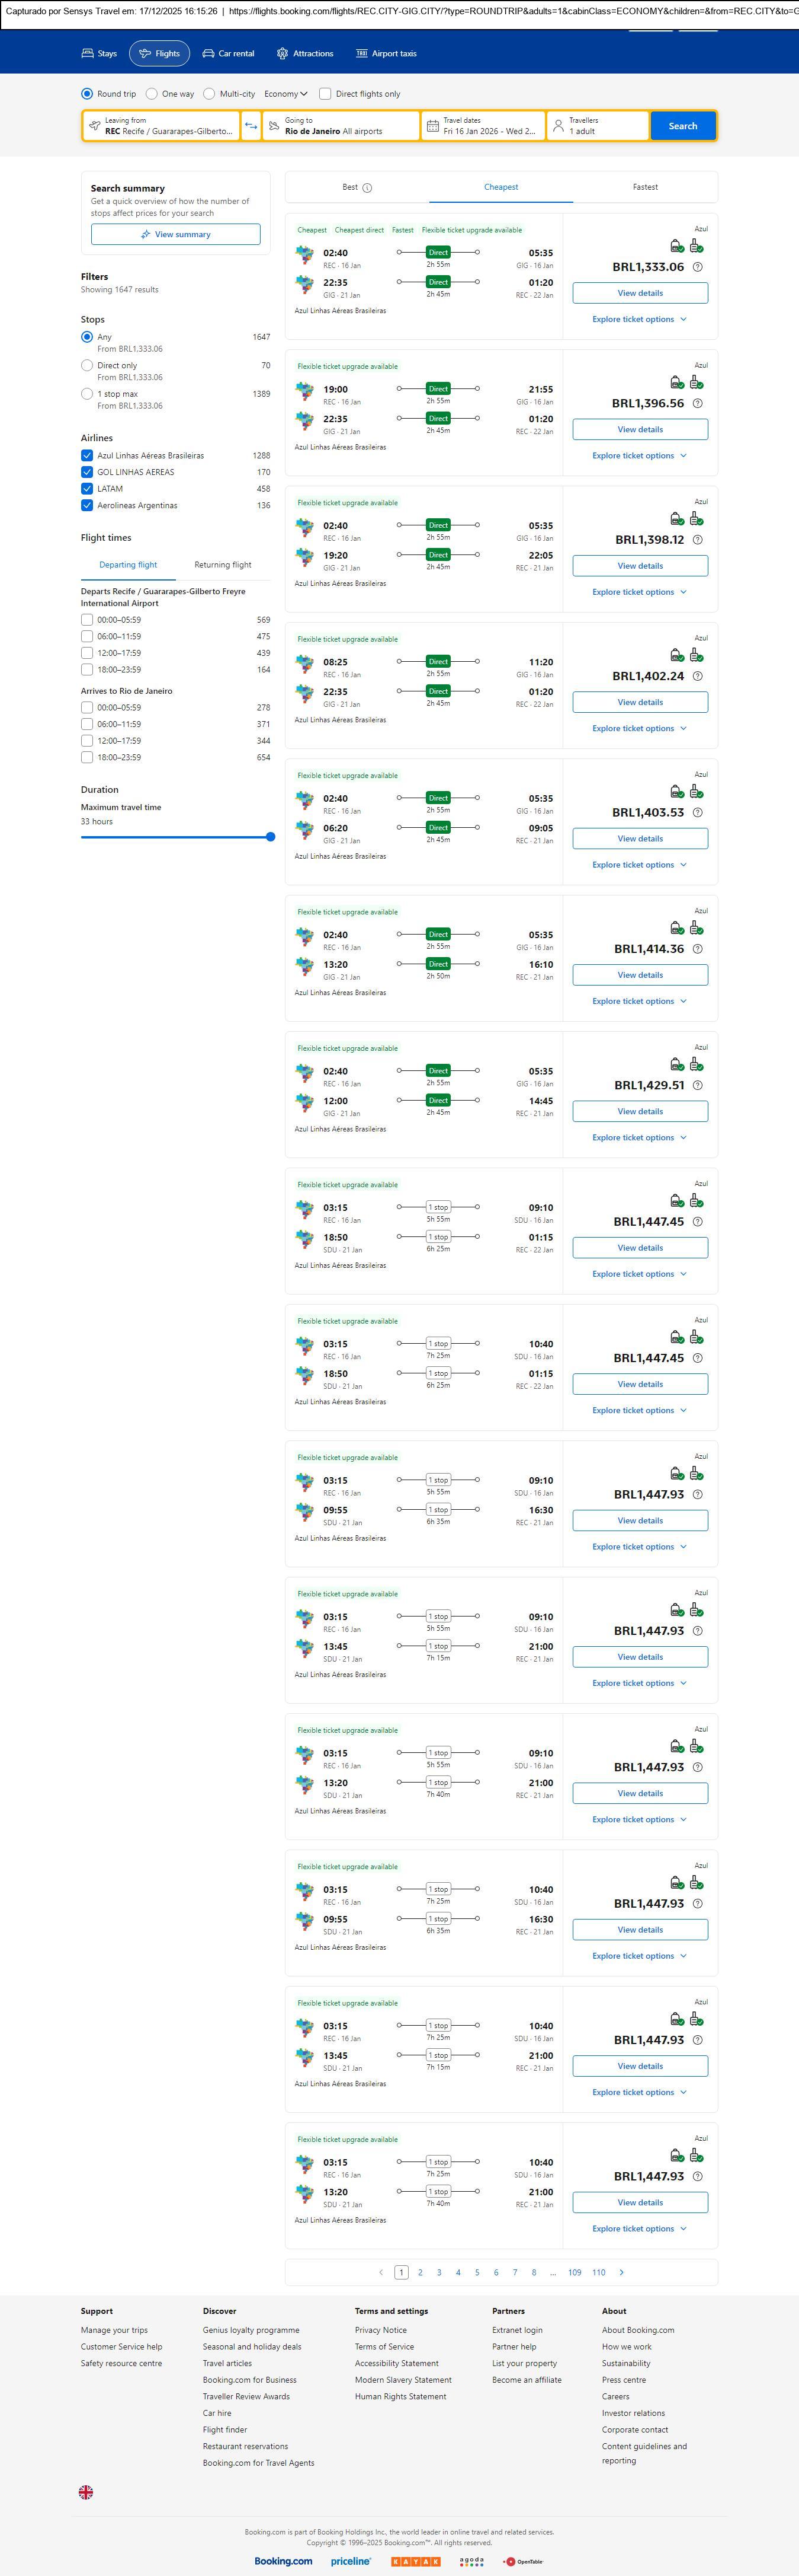Click the price info icon beside BRL1,396.56
The height and width of the screenshot is (2576, 799).
coord(697,403)
